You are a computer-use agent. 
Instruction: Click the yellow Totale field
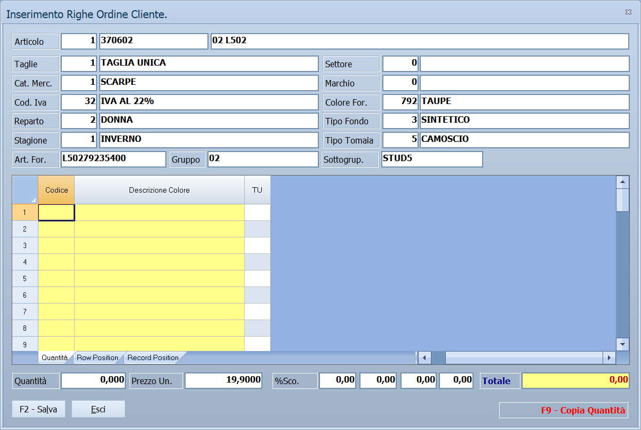tap(575, 380)
